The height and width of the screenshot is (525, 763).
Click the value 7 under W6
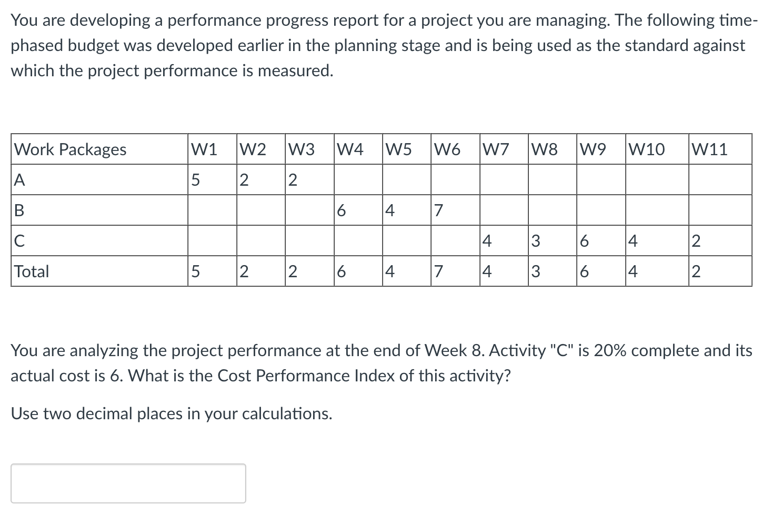point(439,210)
